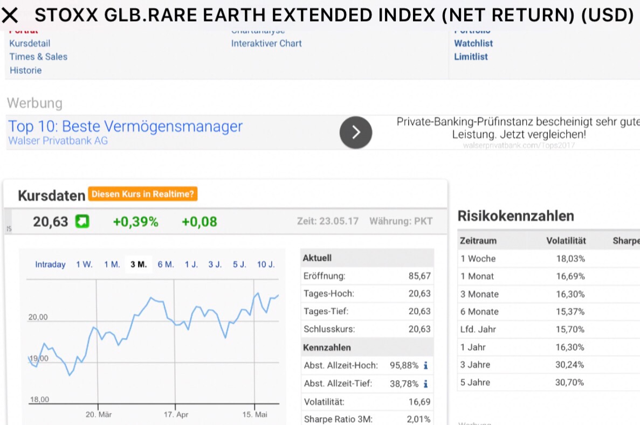Select the 3 M. chart tab
The height and width of the screenshot is (425, 640).
coord(139,264)
